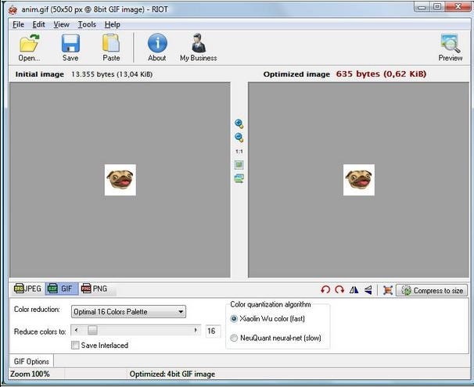Open the Tools menu
This screenshot has height=387, width=474.
pos(87,24)
